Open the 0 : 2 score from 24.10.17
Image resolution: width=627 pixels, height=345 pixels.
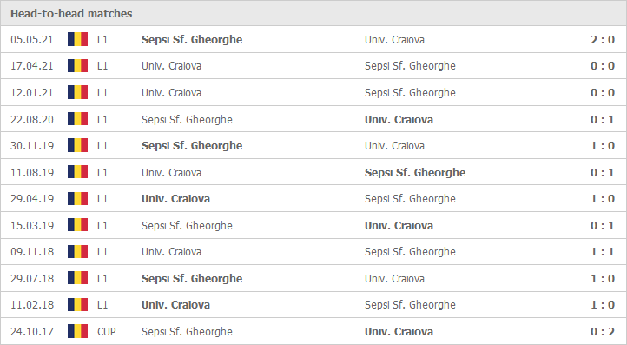603,332
